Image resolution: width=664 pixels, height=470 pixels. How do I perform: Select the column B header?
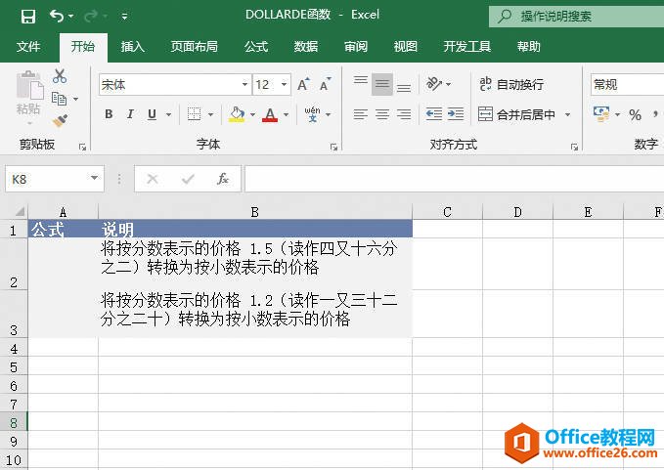coord(255,211)
